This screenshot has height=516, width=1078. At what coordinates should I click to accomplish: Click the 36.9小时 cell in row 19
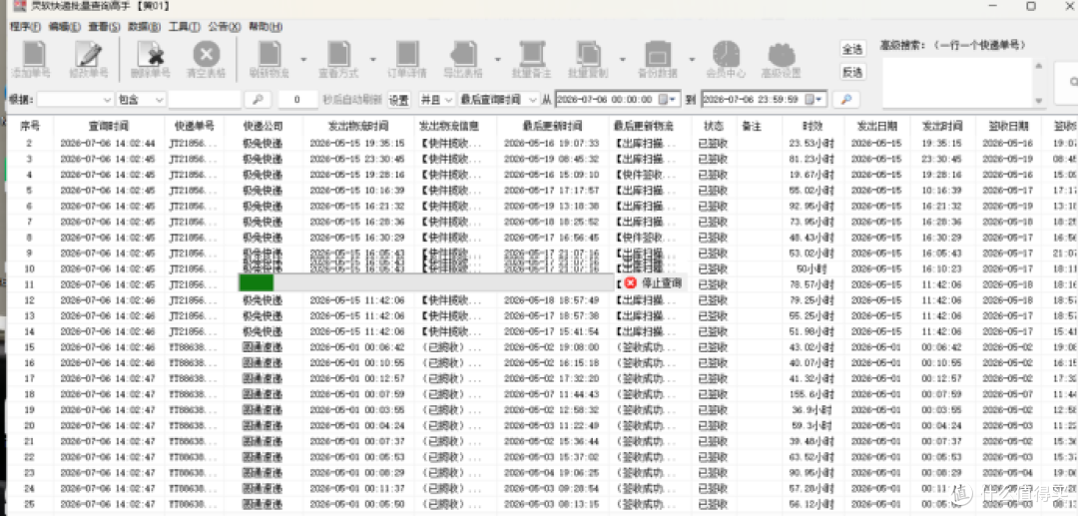pos(812,410)
